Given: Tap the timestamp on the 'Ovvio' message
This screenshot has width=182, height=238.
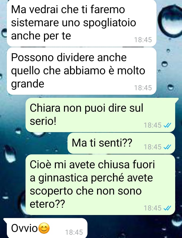Looking at the screenshot, I should [74, 232].
